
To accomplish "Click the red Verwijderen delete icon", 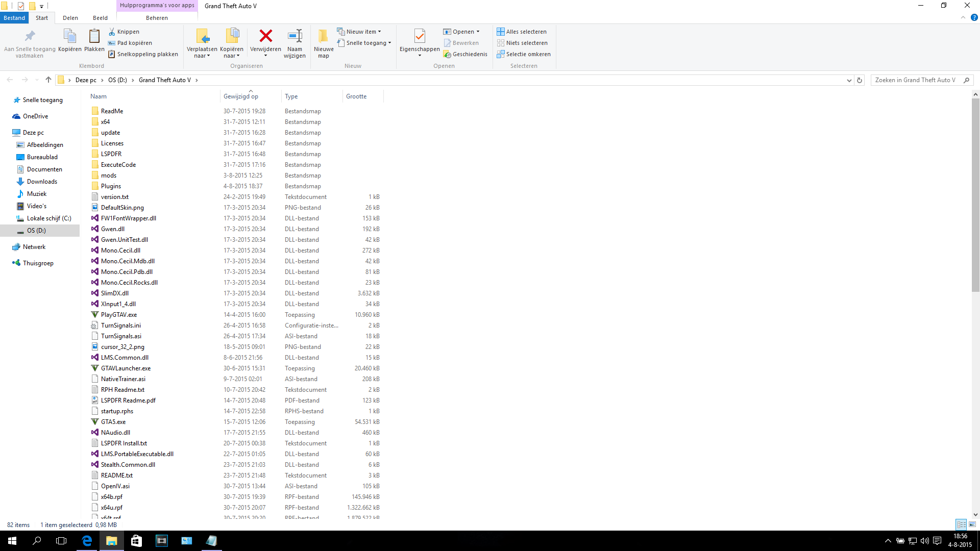I will coord(265,36).
